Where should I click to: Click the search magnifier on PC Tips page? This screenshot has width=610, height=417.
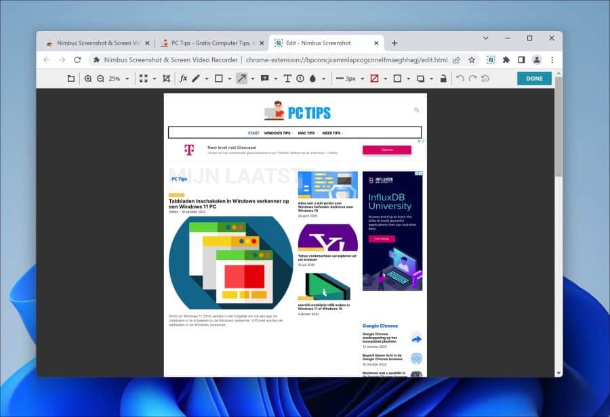[x=416, y=110]
